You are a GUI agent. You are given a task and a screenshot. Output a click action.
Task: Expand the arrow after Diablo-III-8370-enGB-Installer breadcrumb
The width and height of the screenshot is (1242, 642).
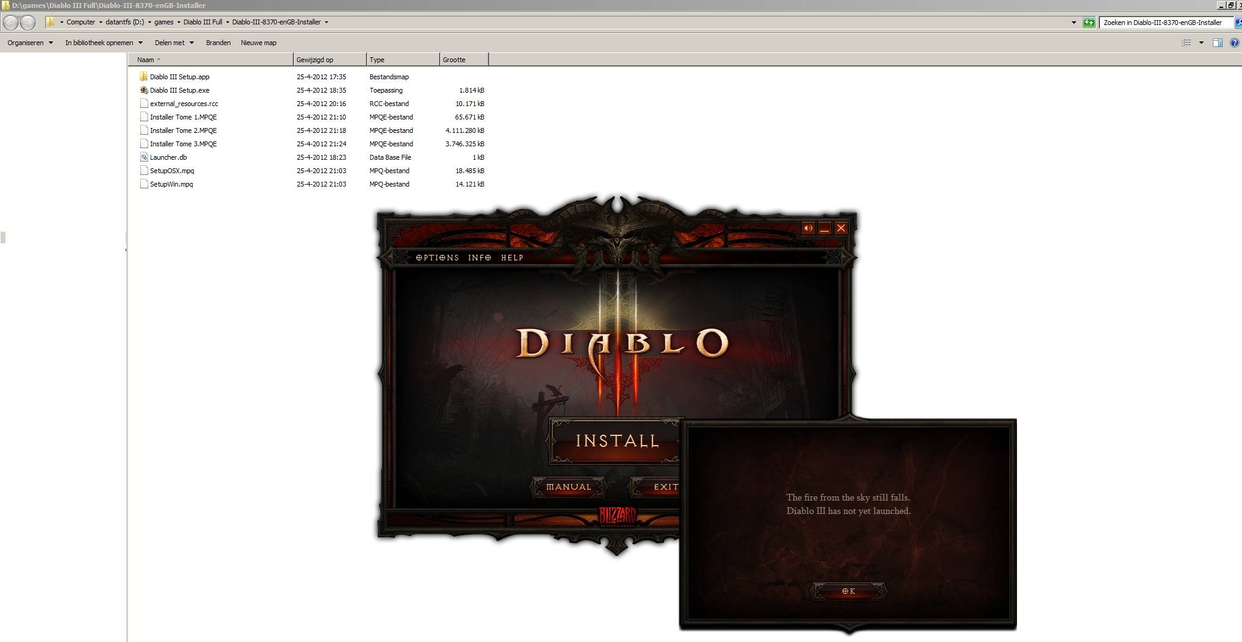(326, 23)
